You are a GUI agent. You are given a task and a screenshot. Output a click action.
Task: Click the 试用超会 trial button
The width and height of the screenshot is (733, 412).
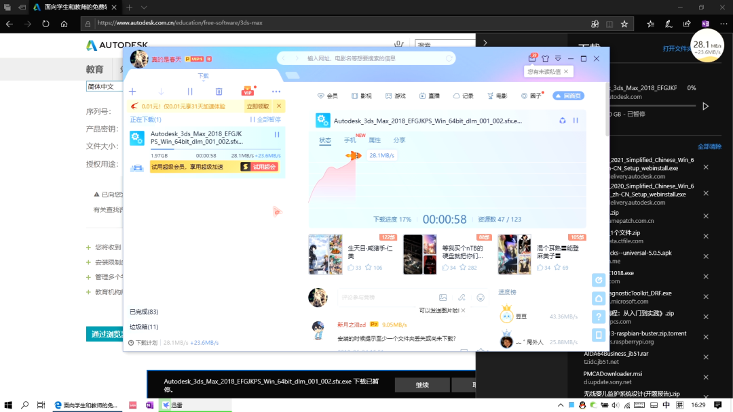pos(259,167)
